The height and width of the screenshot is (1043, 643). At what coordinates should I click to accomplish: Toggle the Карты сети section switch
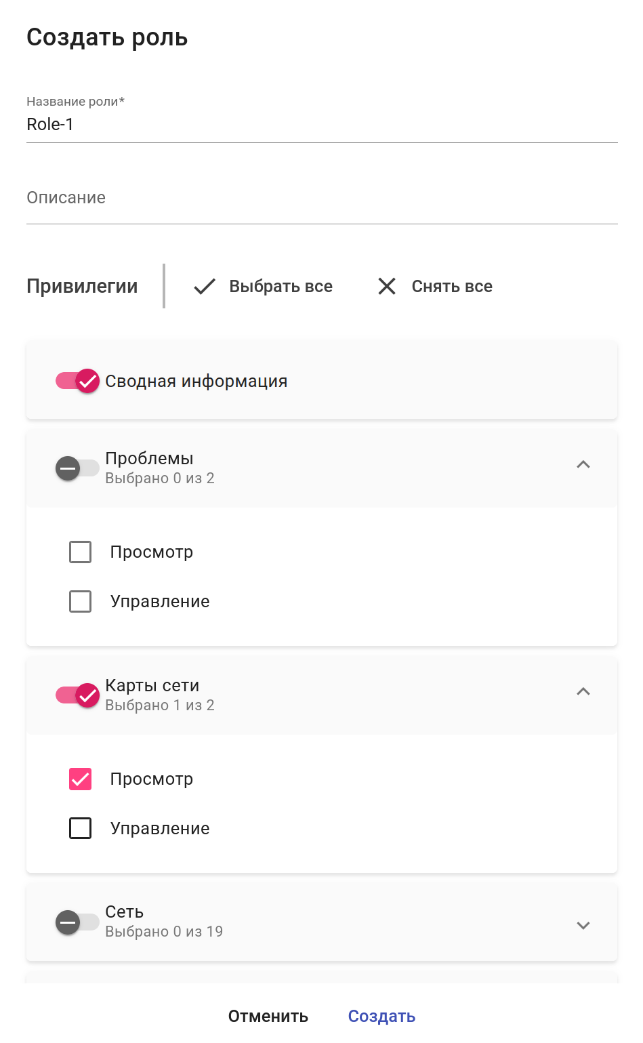pos(78,695)
